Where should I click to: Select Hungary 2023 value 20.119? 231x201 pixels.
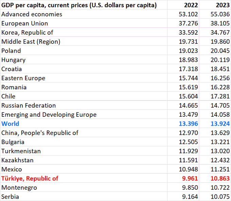point(220,60)
